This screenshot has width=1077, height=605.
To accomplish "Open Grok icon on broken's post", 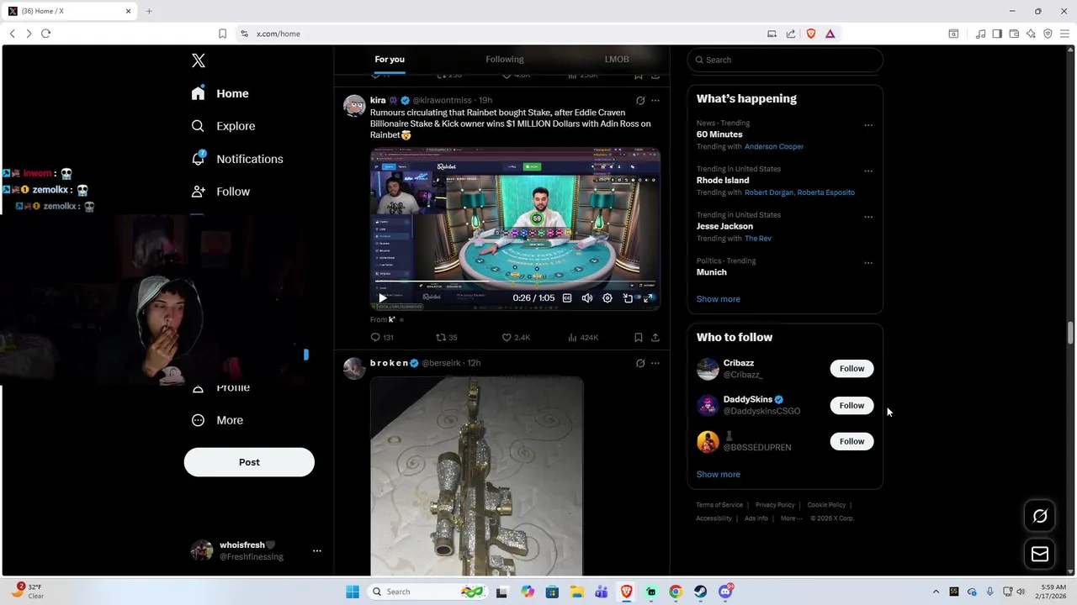I will (x=640, y=363).
